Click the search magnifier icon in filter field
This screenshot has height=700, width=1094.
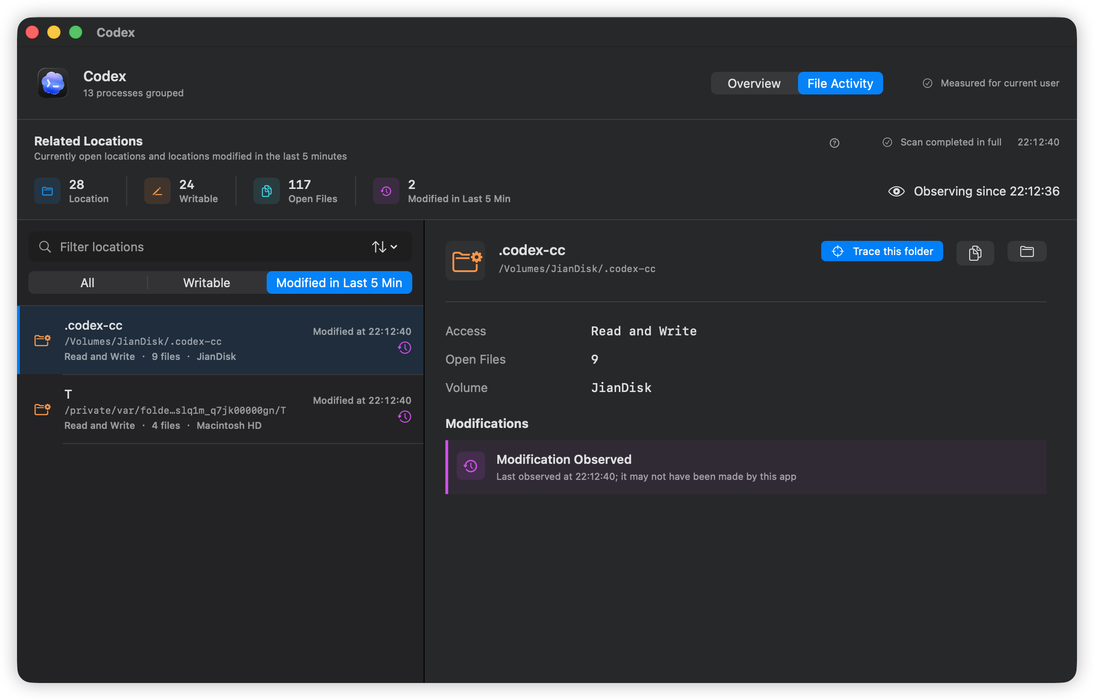(45, 247)
